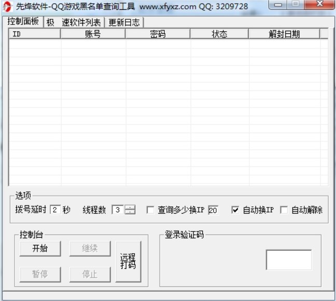Switch to the 控制面板 tab

(x=23, y=21)
